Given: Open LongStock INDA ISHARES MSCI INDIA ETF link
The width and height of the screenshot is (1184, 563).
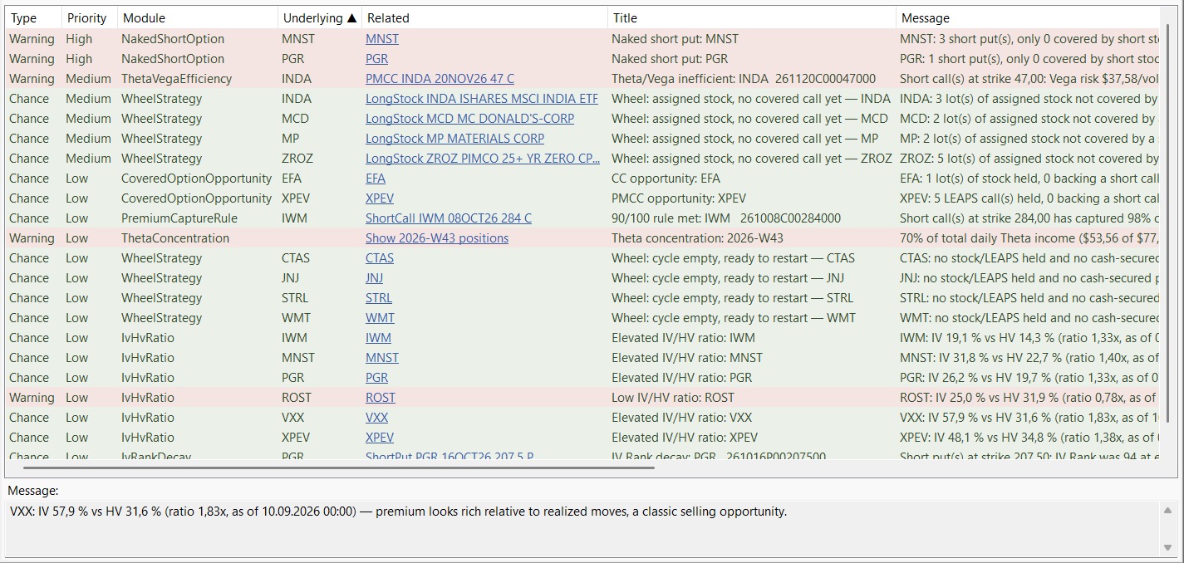Looking at the screenshot, I should tap(482, 99).
